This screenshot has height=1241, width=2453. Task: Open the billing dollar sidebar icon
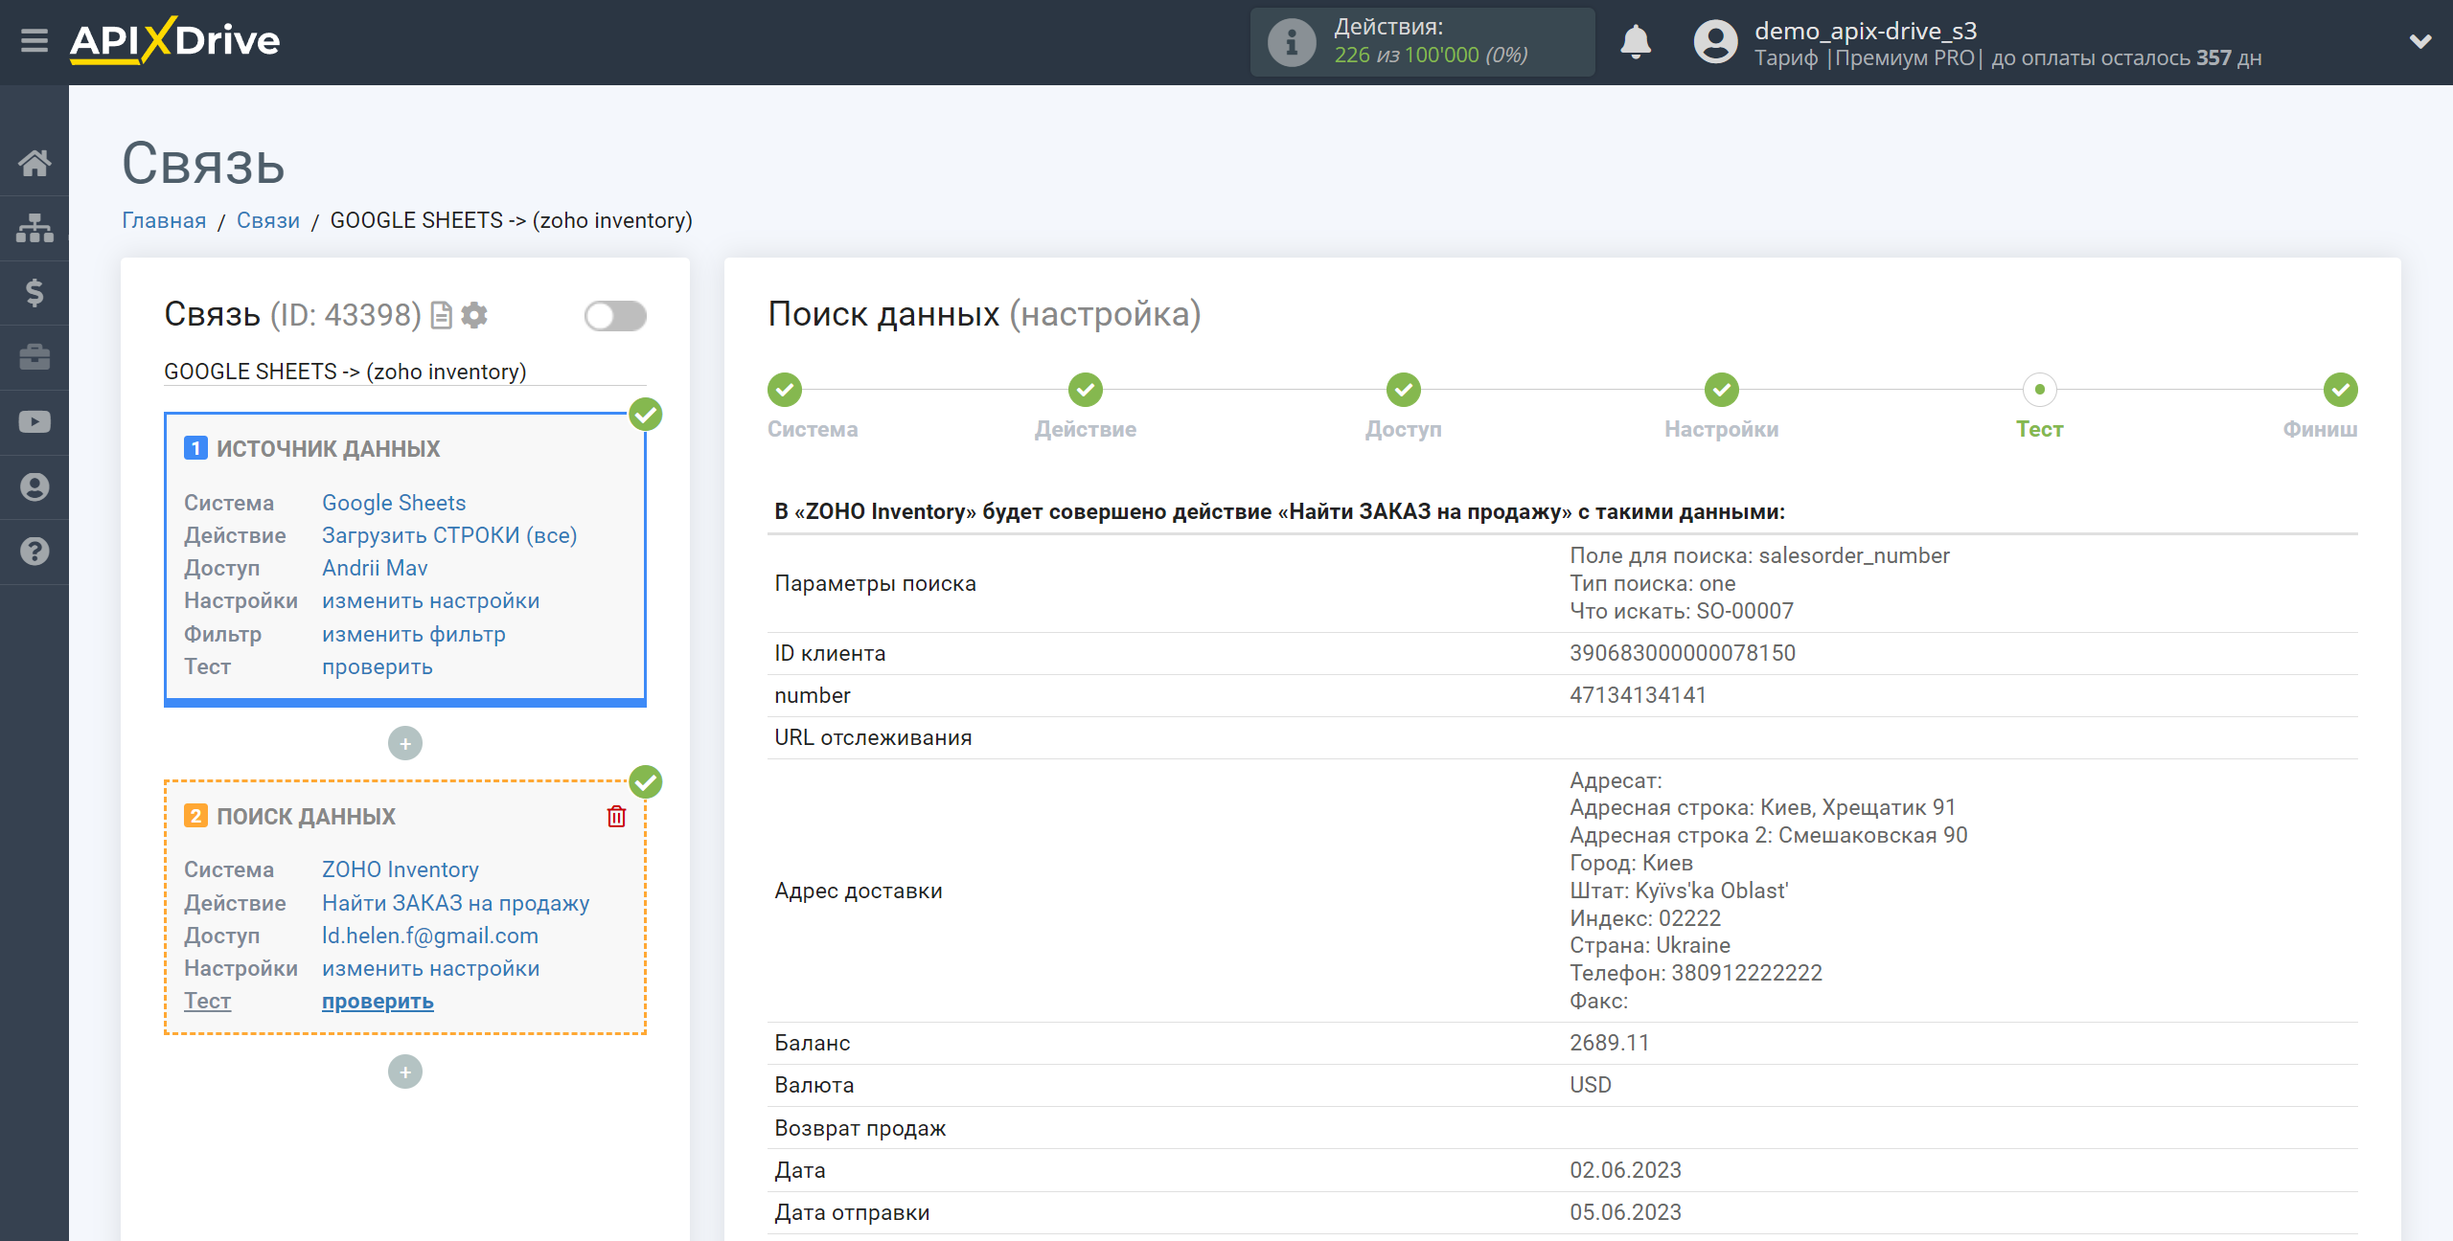34,292
